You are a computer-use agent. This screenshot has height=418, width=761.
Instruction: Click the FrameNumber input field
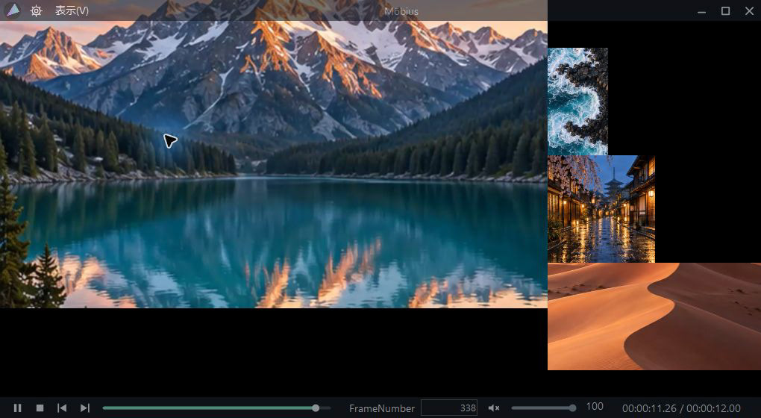click(449, 408)
